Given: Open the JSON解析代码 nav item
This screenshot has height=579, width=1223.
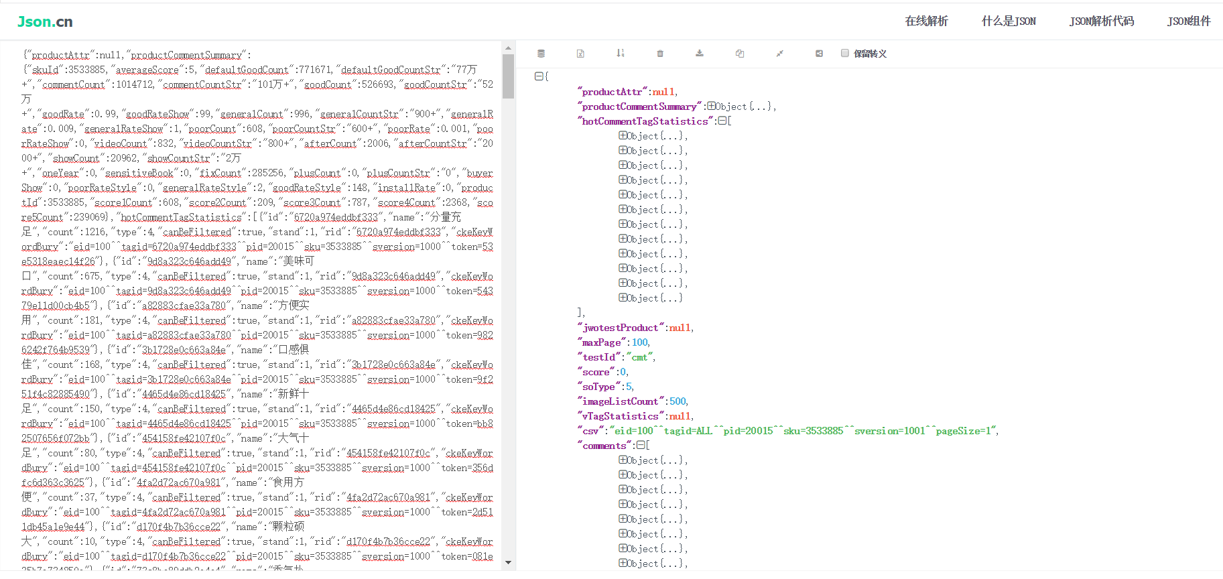Looking at the screenshot, I should pyautogui.click(x=1102, y=21).
